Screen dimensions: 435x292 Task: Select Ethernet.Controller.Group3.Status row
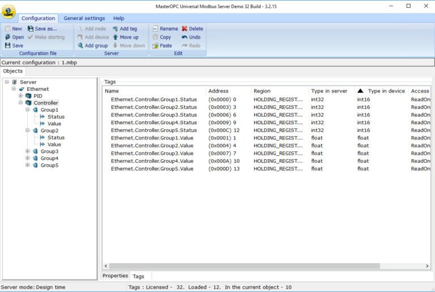point(267,115)
